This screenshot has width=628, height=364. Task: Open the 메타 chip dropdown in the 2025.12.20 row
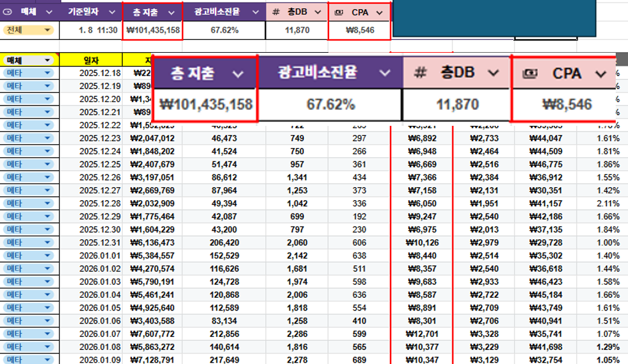coord(47,99)
